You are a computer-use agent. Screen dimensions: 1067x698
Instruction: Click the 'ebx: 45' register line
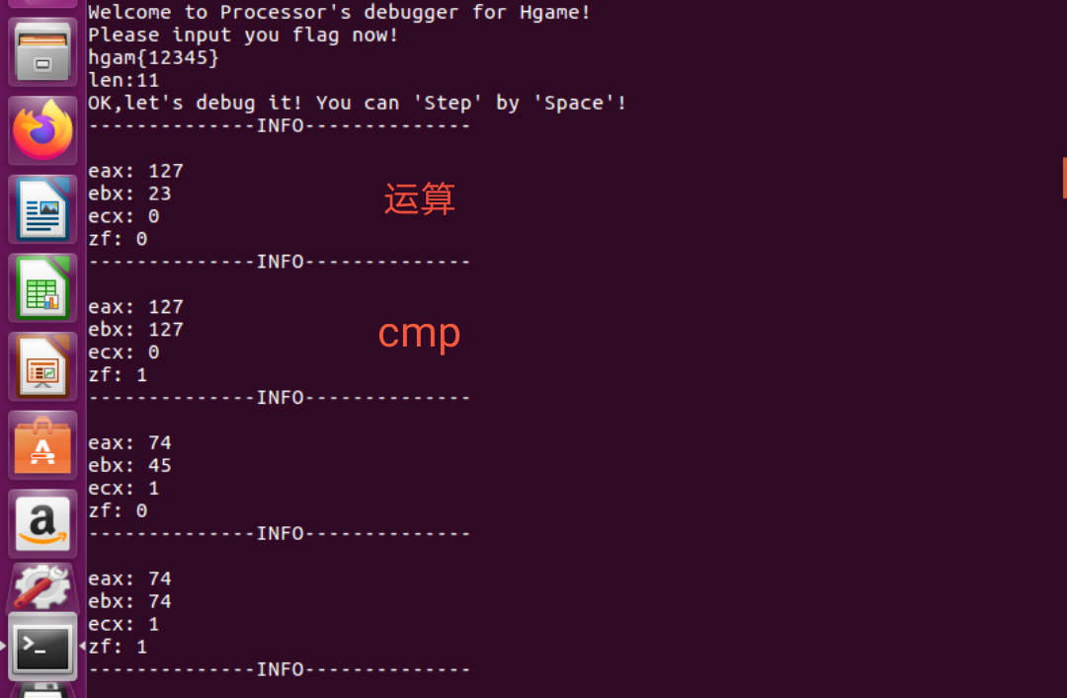coord(129,465)
